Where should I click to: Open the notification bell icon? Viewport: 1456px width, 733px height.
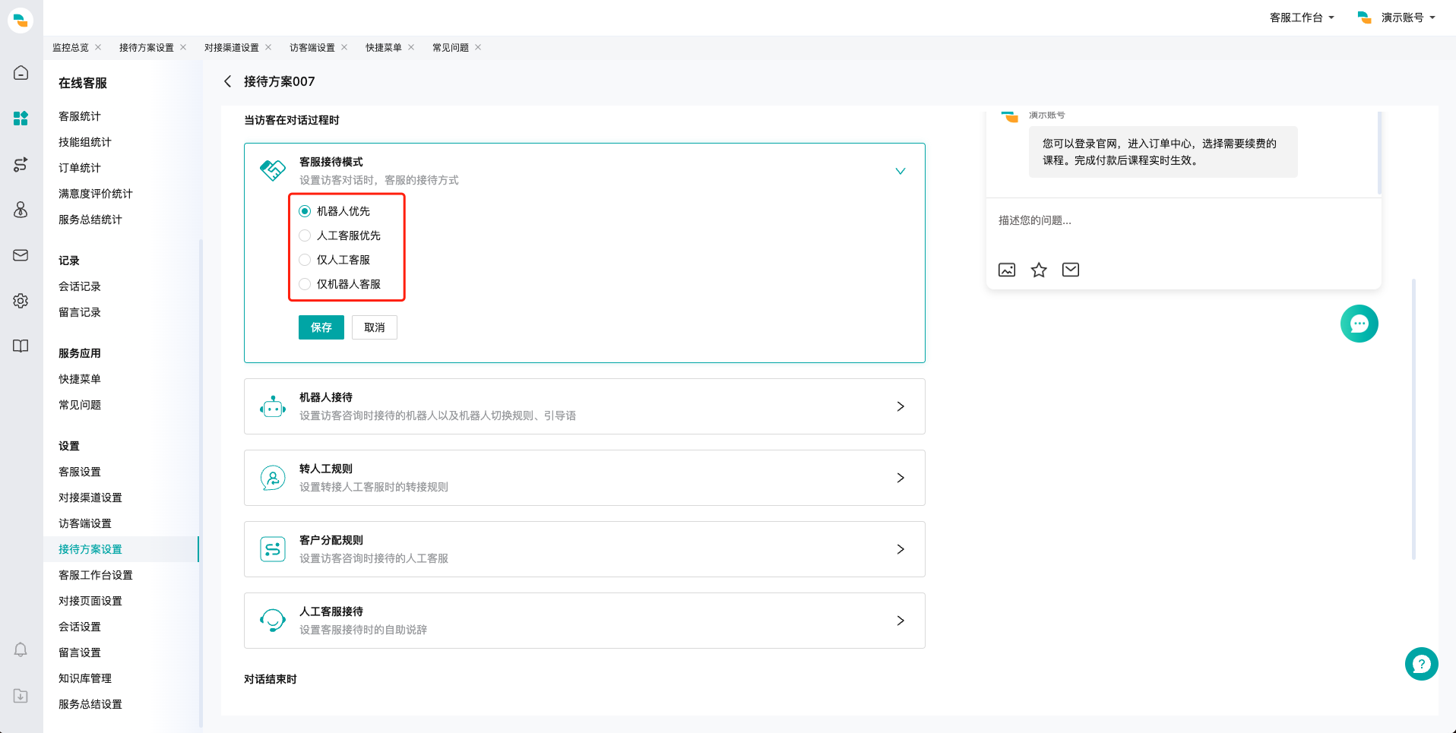21,649
